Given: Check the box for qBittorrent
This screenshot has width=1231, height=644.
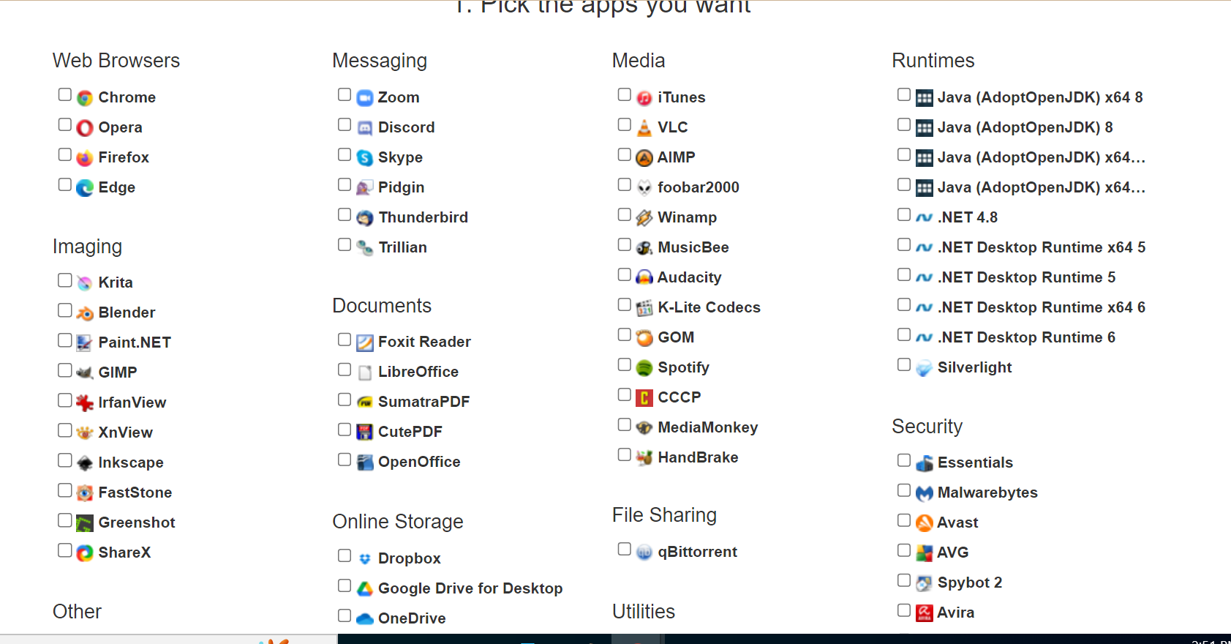Looking at the screenshot, I should click(x=624, y=549).
